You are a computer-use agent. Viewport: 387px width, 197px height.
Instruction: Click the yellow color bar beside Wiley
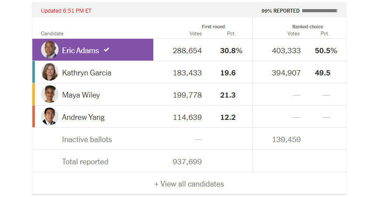point(34,95)
